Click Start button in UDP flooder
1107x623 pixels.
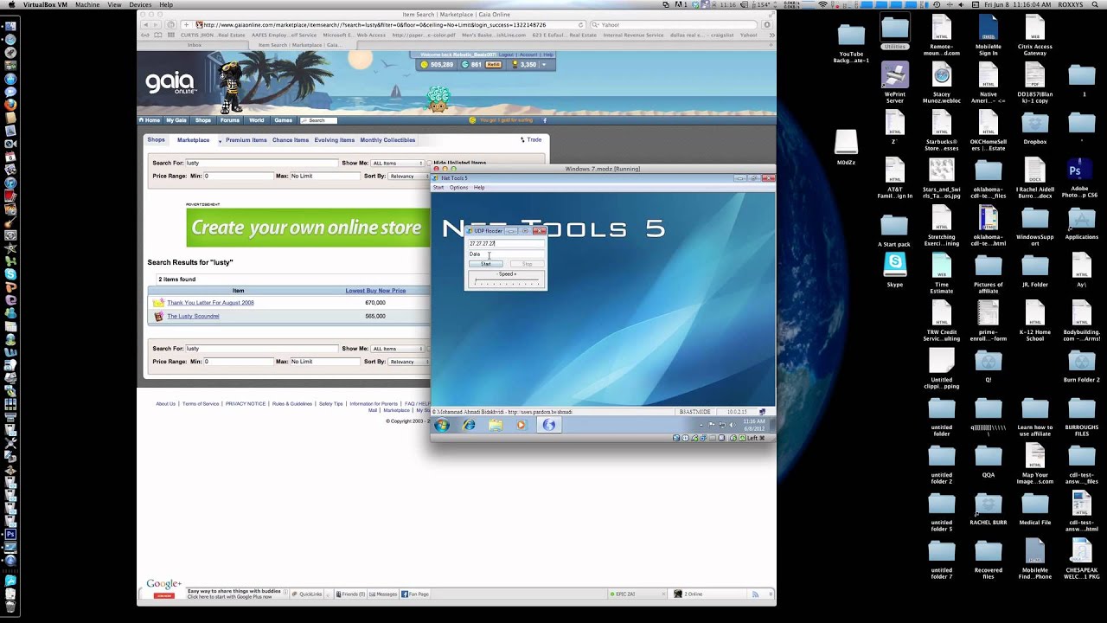point(486,264)
